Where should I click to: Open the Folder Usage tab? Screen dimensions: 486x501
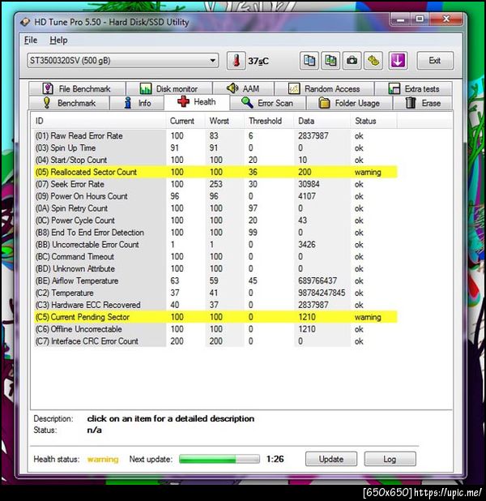click(x=349, y=103)
